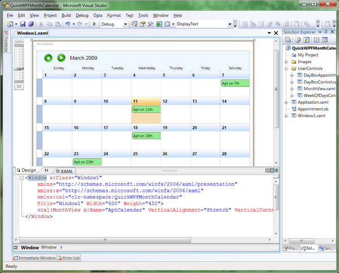Click the 'Apt on 11th' appointment

point(146,109)
